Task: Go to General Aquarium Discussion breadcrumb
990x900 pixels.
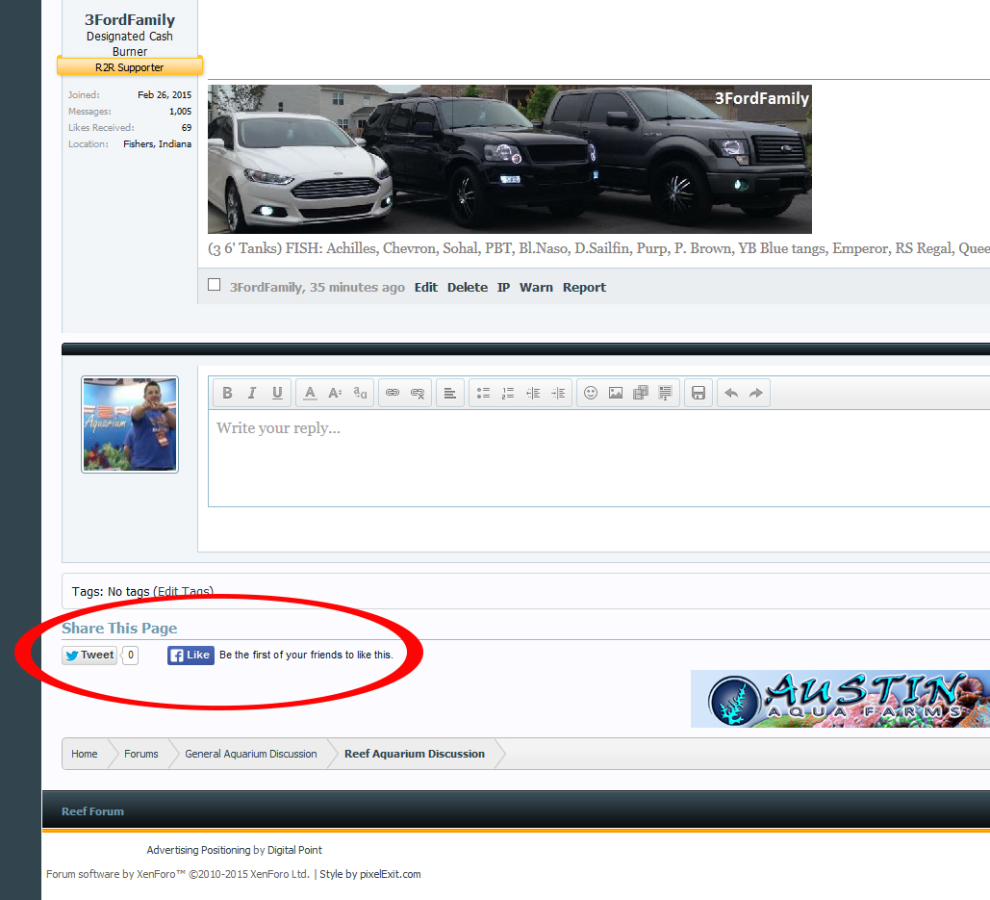Action: (251, 754)
